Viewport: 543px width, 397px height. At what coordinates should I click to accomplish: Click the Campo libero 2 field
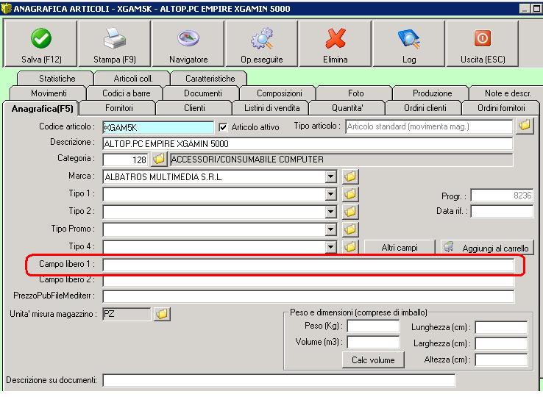click(308, 280)
